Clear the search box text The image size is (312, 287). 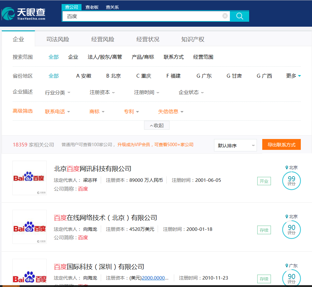(x=225, y=16)
